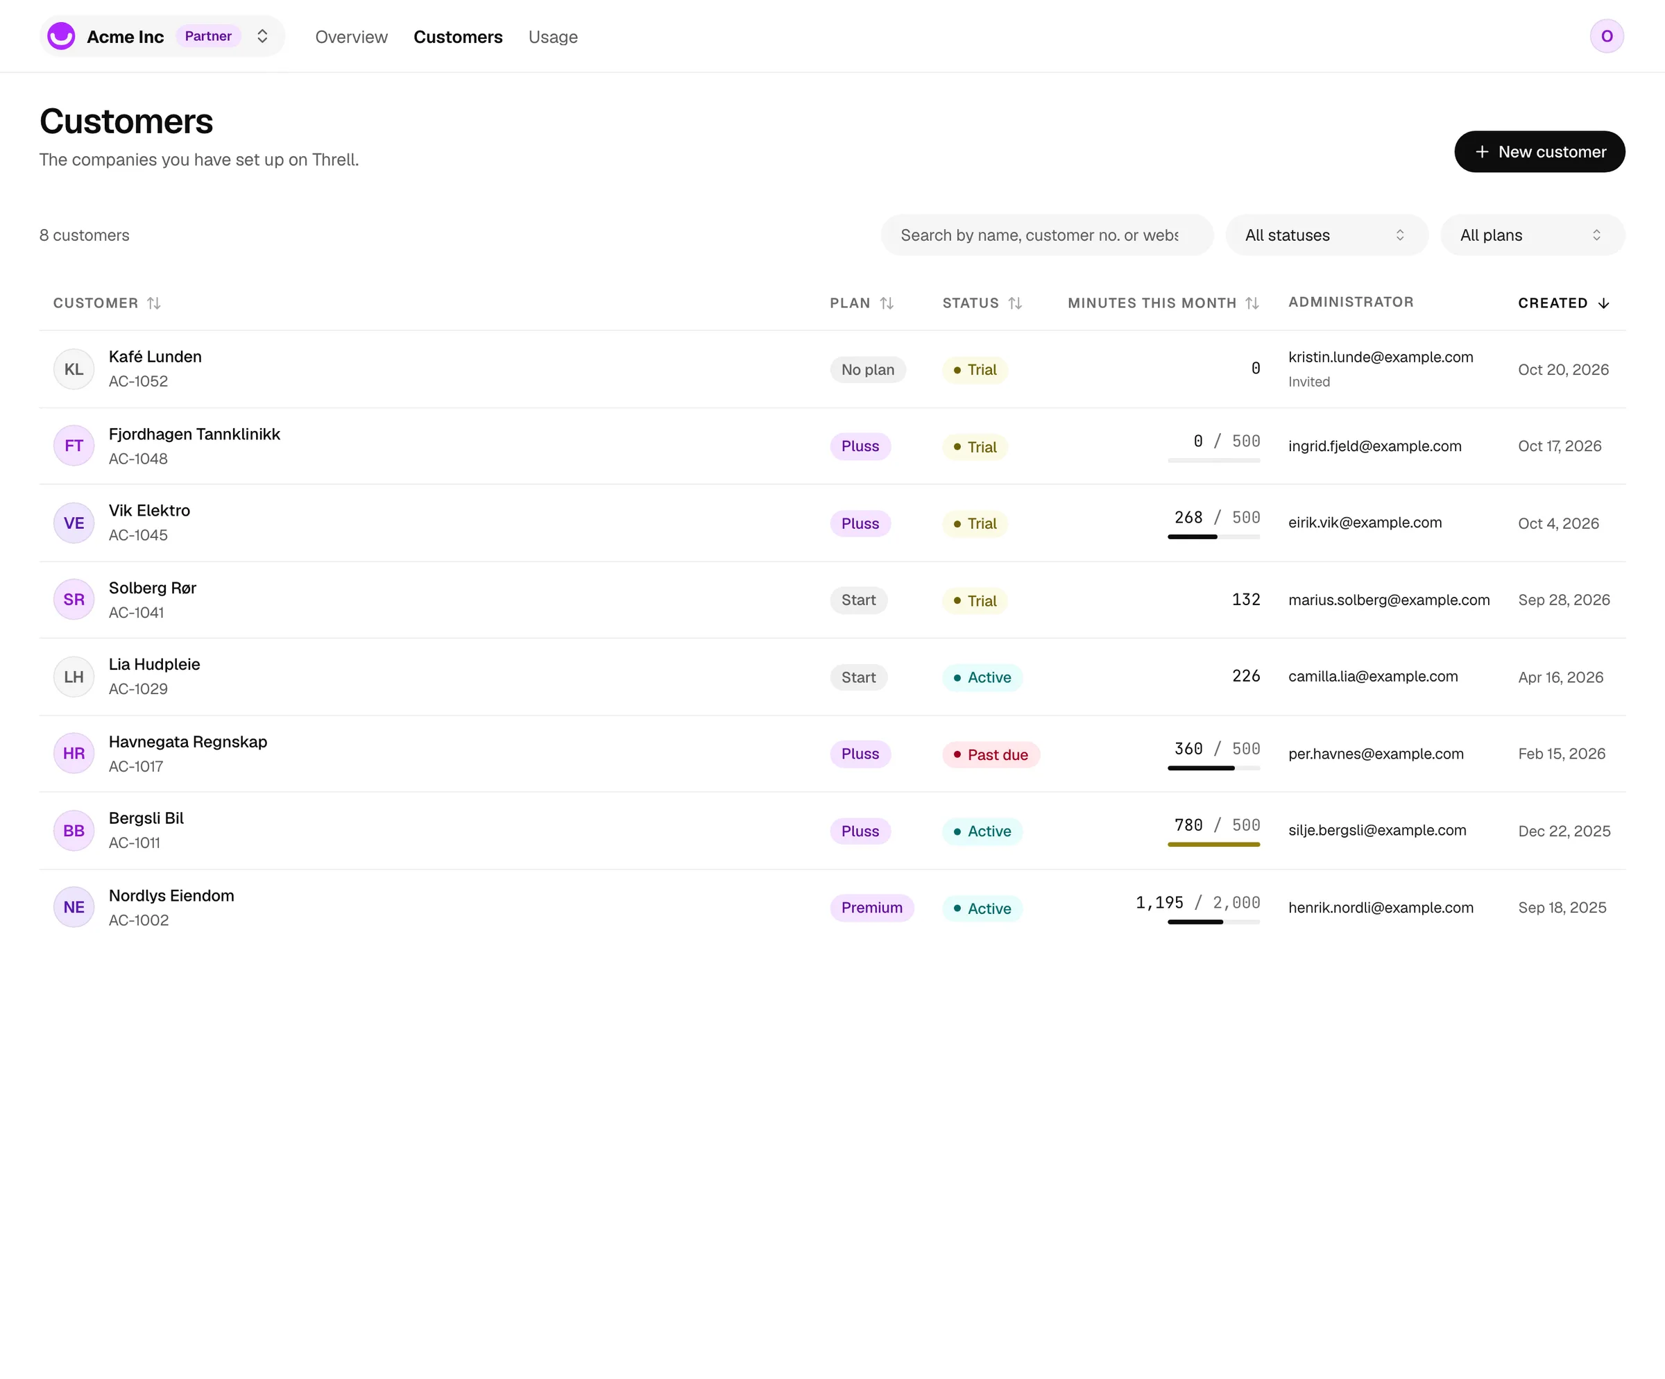Click the '8 customers' count label
The width and height of the screenshot is (1665, 1379).
point(85,235)
